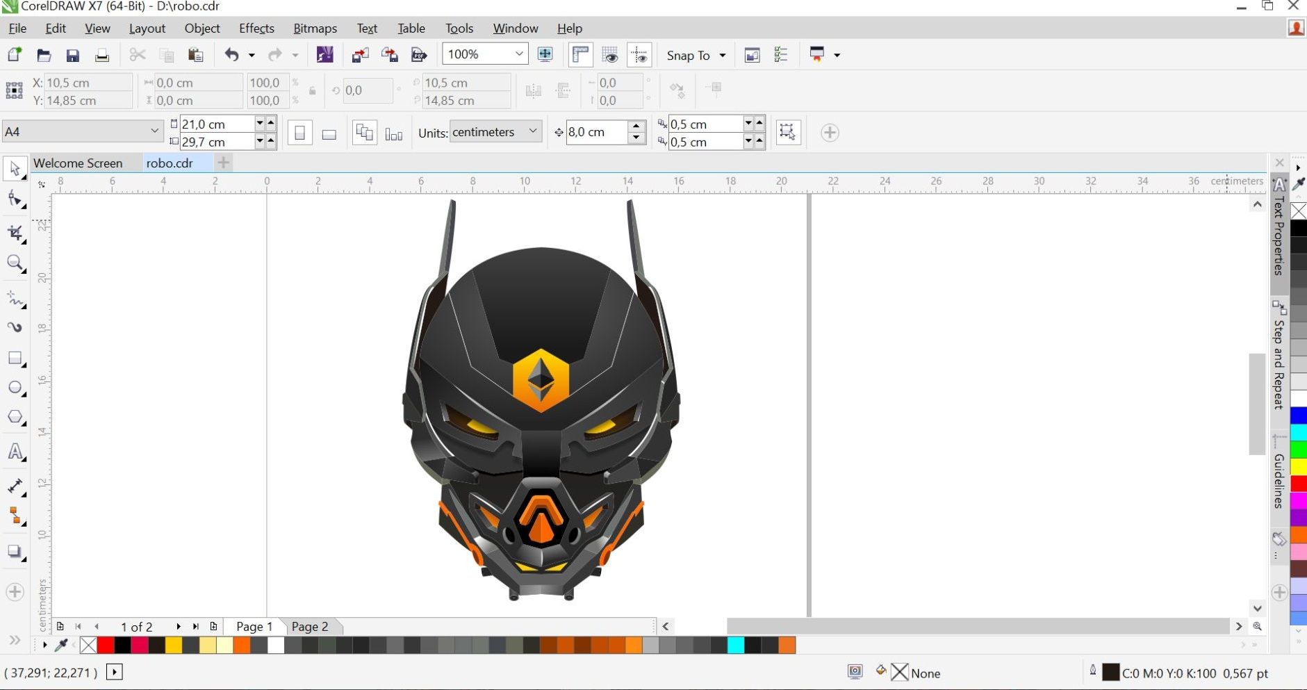Open the page width 21,0 cm dropdown
Viewport: 1307px width, 690px height.
click(259, 123)
